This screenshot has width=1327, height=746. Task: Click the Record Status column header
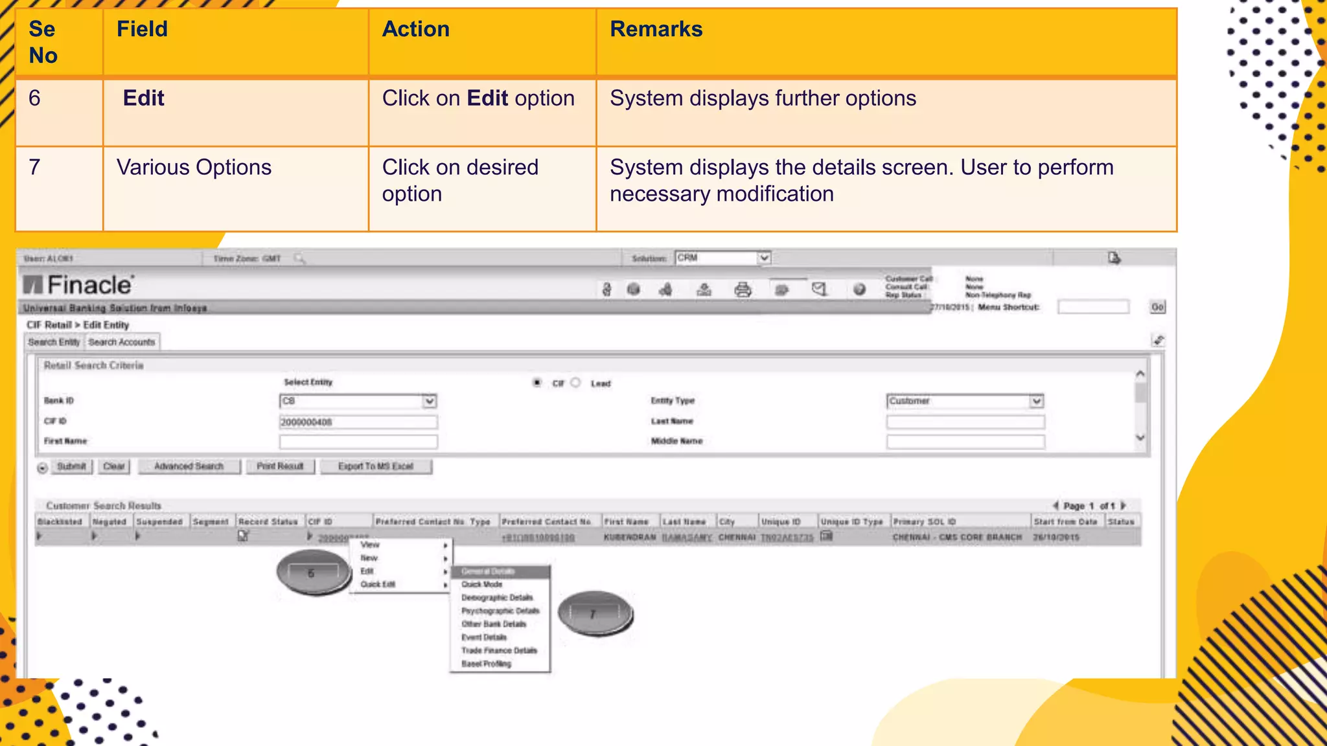268,521
